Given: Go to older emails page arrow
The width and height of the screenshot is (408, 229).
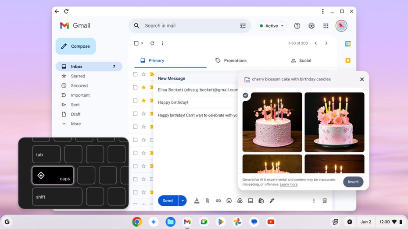Looking at the screenshot, I should tap(326, 43).
